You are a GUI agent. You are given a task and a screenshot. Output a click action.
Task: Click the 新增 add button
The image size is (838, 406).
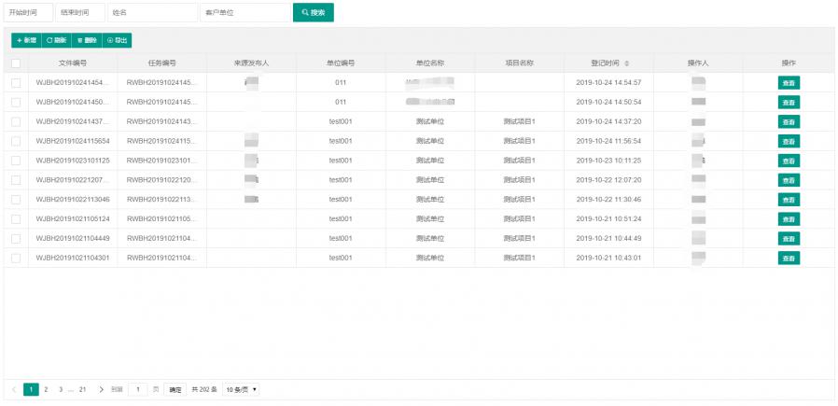[x=26, y=40]
